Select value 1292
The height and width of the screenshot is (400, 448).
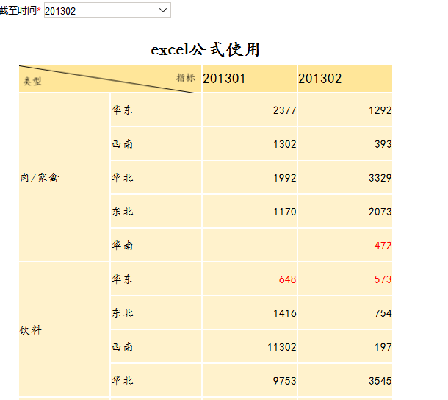(380, 110)
